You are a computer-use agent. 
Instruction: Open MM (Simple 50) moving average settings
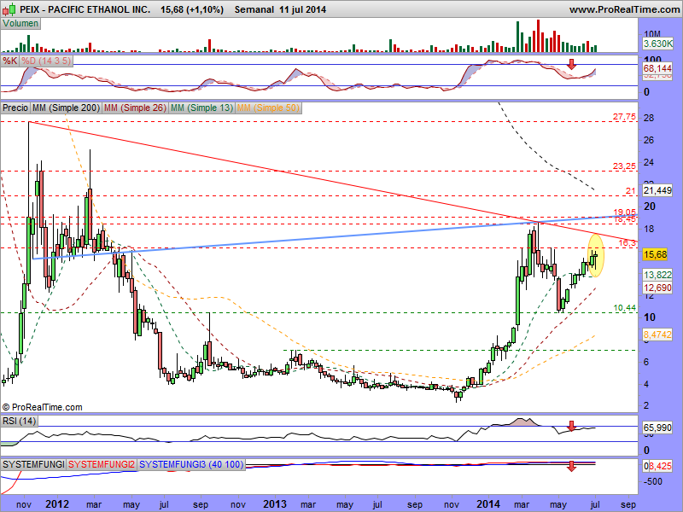click(268, 108)
